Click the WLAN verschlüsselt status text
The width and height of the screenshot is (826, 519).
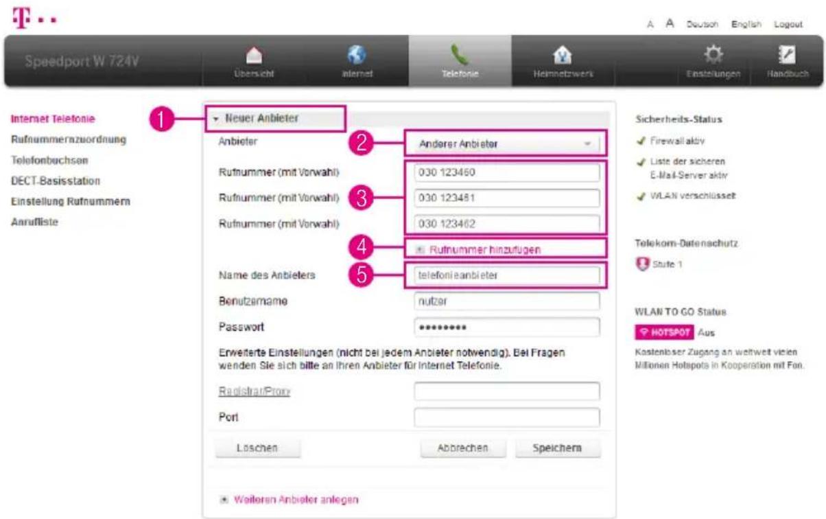click(x=692, y=195)
